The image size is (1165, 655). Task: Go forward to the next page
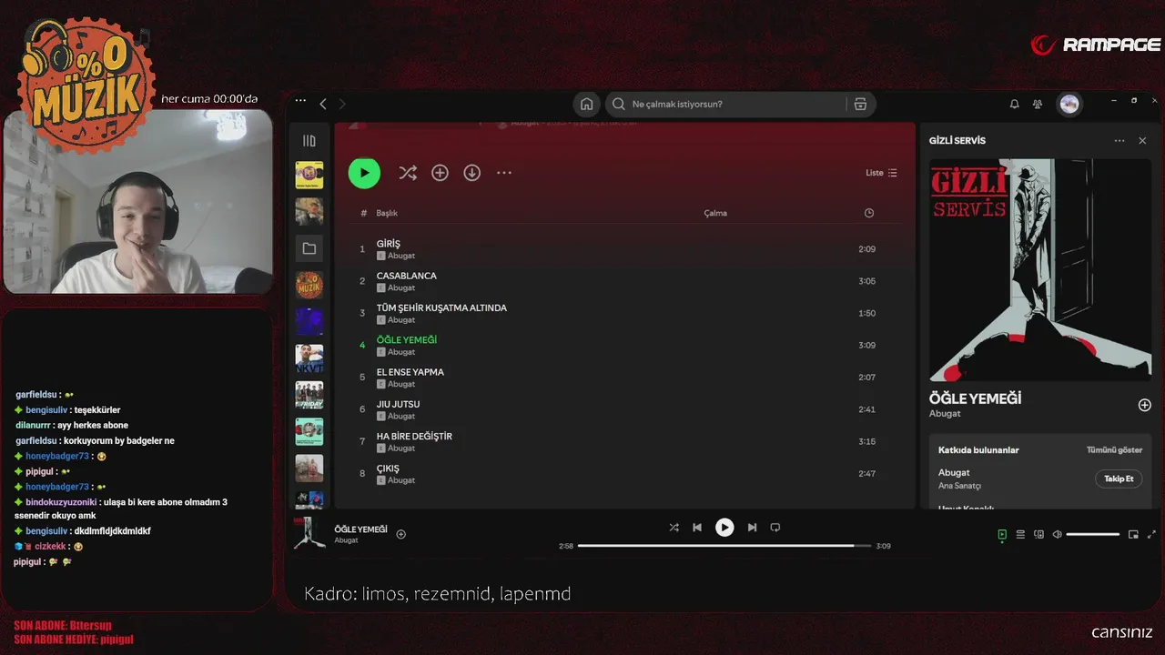342,104
